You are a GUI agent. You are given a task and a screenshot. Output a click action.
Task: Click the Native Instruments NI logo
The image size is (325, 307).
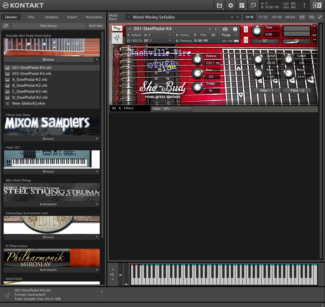tap(317, 5)
